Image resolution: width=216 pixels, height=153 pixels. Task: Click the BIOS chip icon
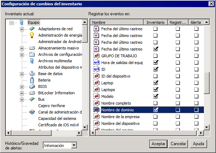point(32,86)
